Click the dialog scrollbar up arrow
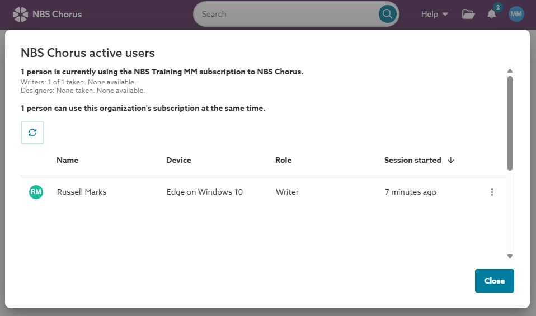The height and width of the screenshot is (316, 536). coord(510,70)
